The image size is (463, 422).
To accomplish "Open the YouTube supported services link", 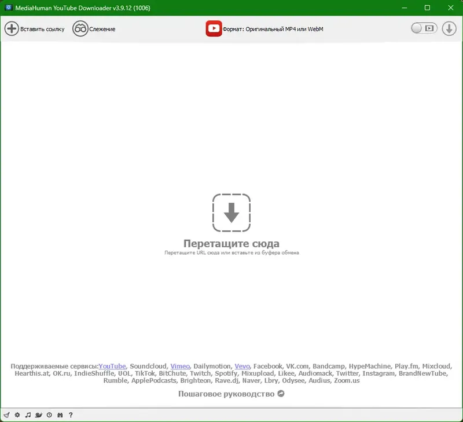I will click(112, 366).
